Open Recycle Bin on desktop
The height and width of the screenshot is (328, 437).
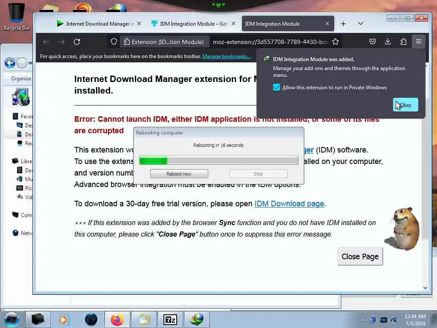[x=17, y=17]
